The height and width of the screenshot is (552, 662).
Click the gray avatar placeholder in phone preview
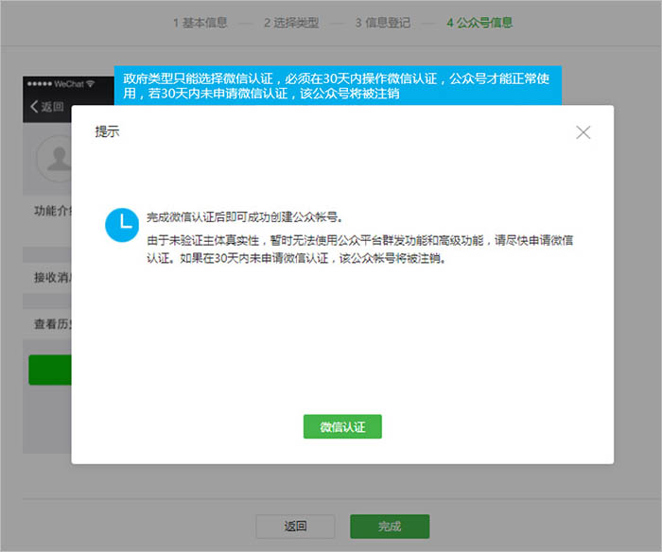pos(55,156)
